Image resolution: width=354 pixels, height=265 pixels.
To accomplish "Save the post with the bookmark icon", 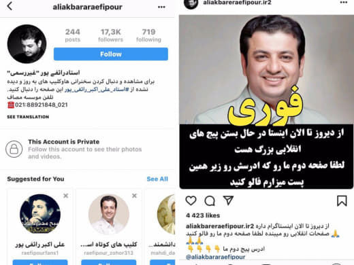I will coord(342,200).
